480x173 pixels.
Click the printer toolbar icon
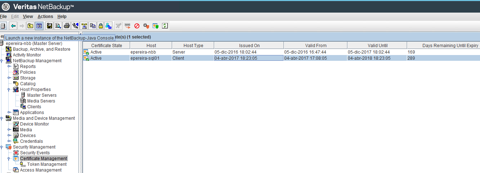(66, 26)
